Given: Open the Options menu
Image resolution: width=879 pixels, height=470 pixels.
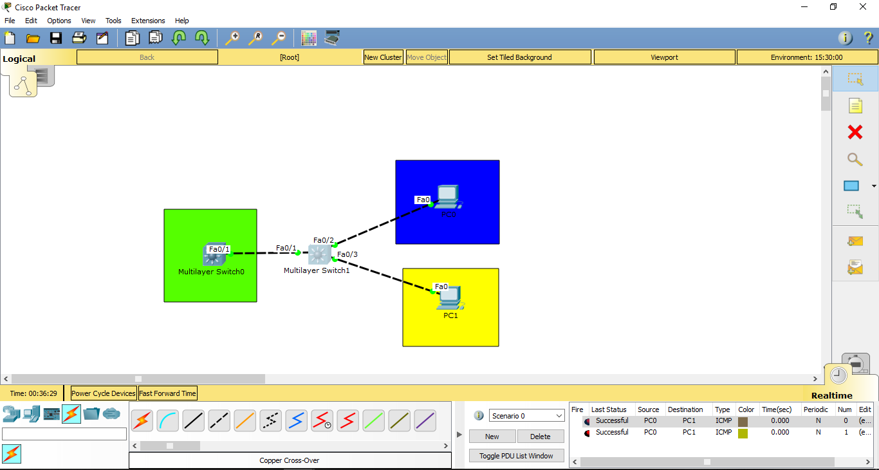Looking at the screenshot, I should coord(59,21).
